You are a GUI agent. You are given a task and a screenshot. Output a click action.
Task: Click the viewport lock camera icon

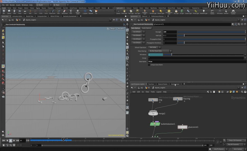coord(108,29)
